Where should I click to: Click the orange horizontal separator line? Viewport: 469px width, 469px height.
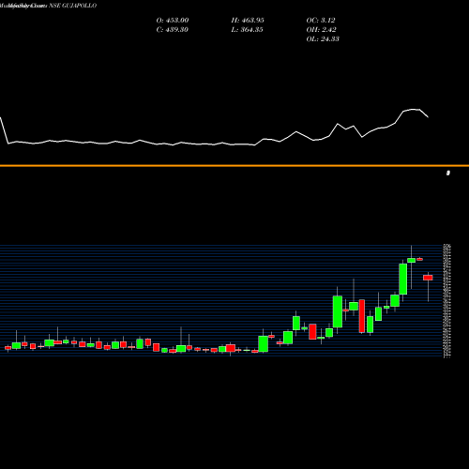[x=234, y=166]
